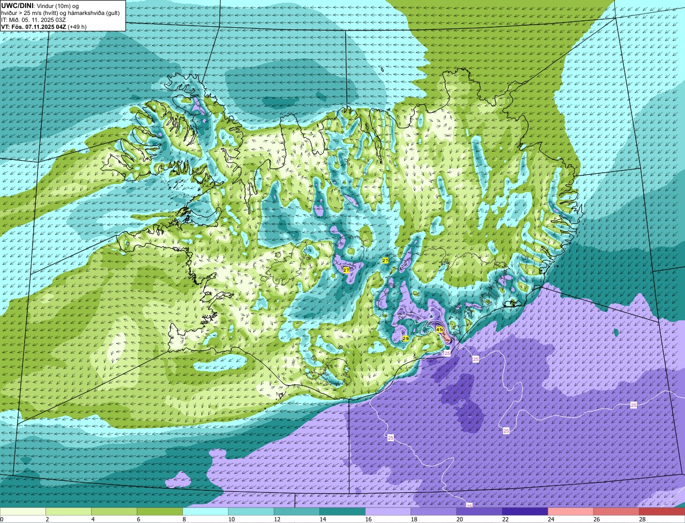The image size is (685, 523).
Task: Click the color bar tick label "10"
Action: (x=231, y=519)
